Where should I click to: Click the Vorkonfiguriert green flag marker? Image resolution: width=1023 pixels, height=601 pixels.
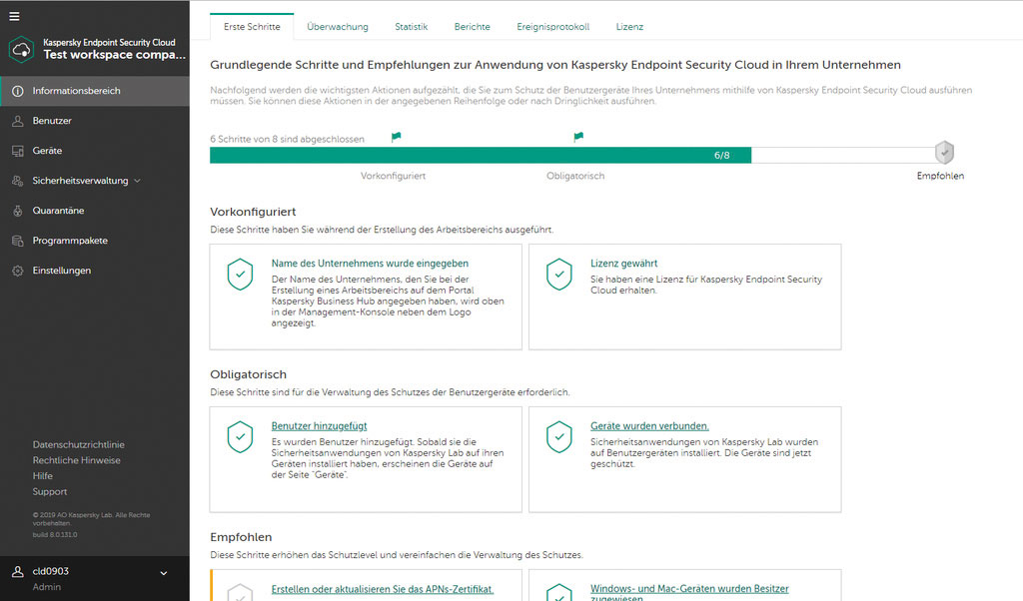pos(396,137)
